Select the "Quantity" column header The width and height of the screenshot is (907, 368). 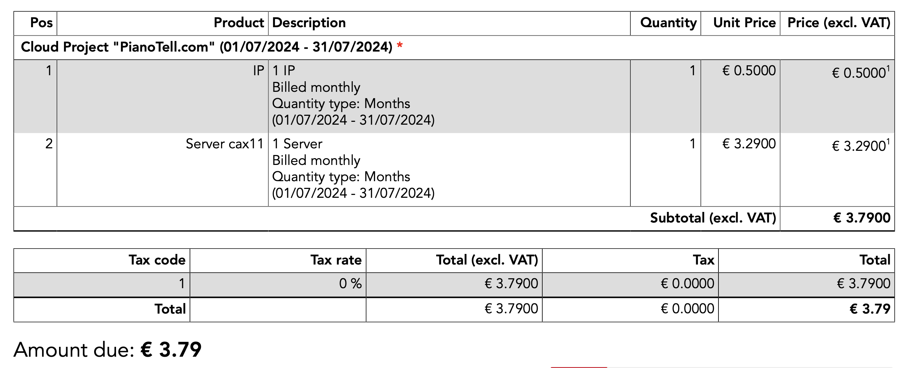[x=668, y=23]
